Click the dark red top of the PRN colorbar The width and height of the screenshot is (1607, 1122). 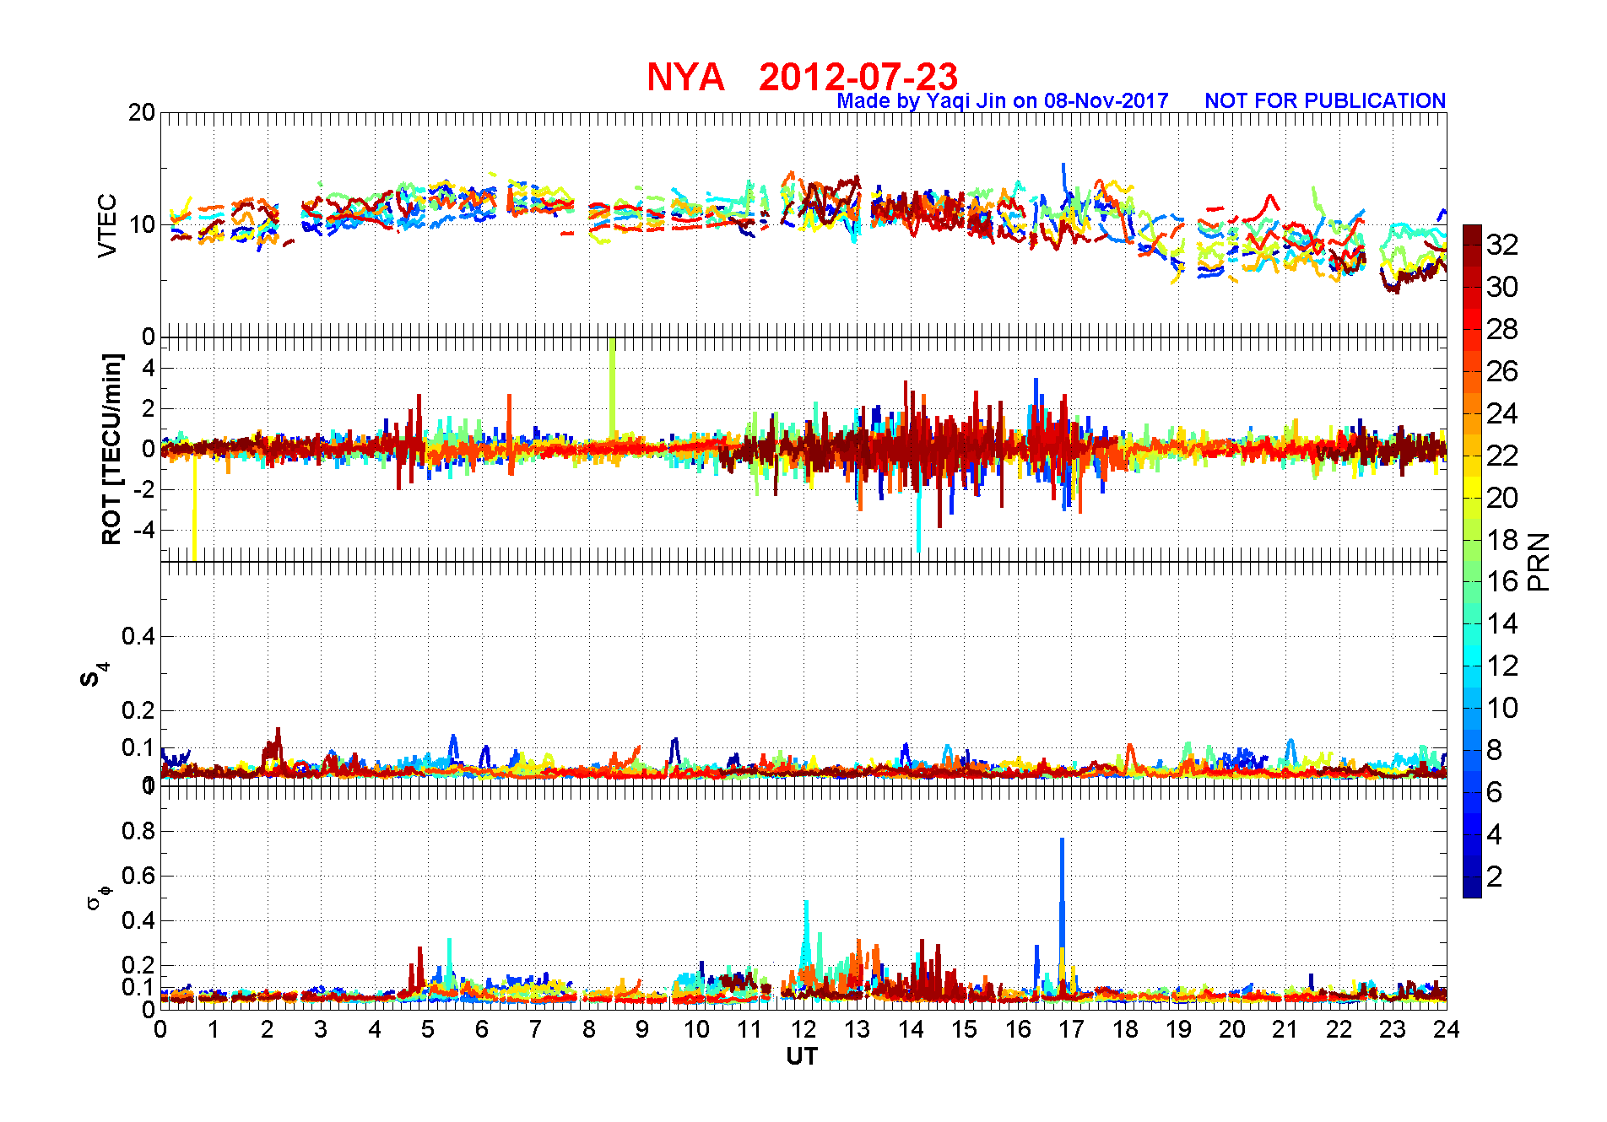tap(1472, 235)
